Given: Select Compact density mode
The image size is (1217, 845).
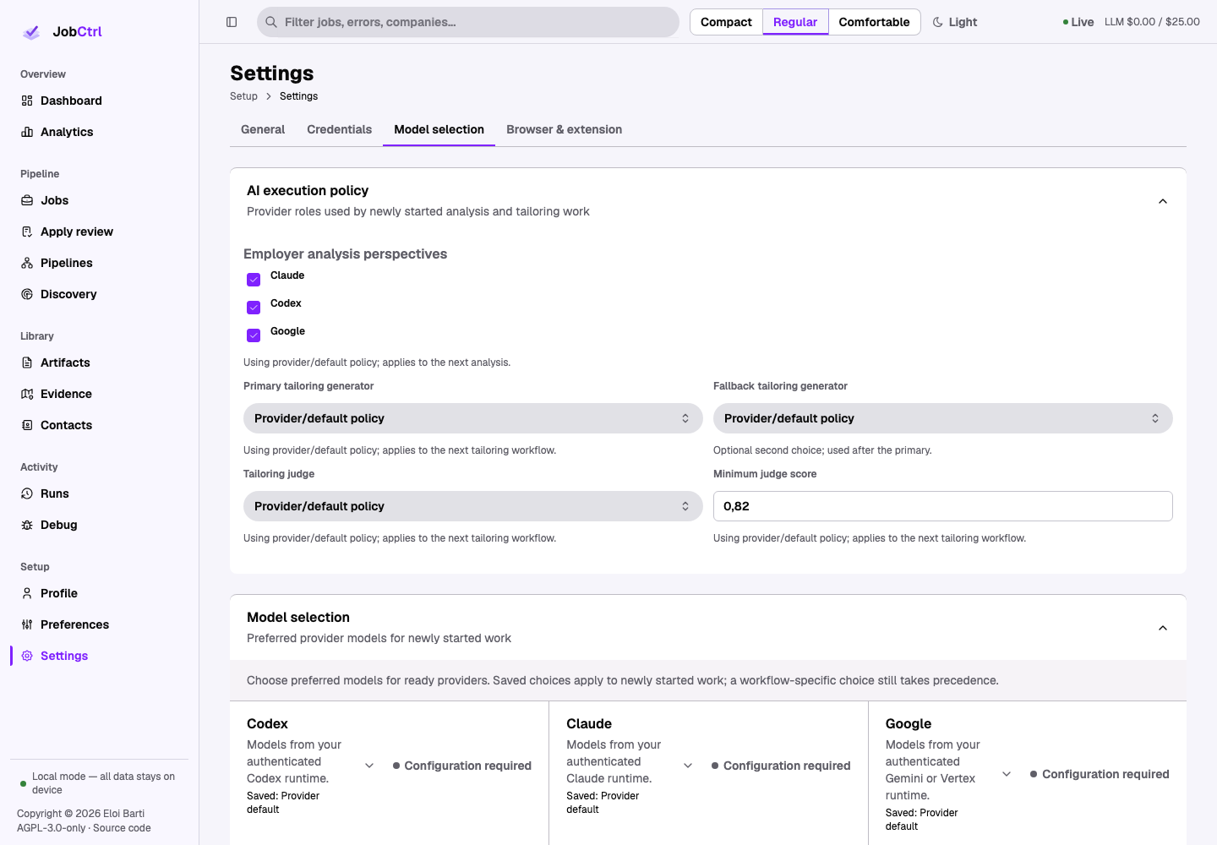Looking at the screenshot, I should [726, 22].
